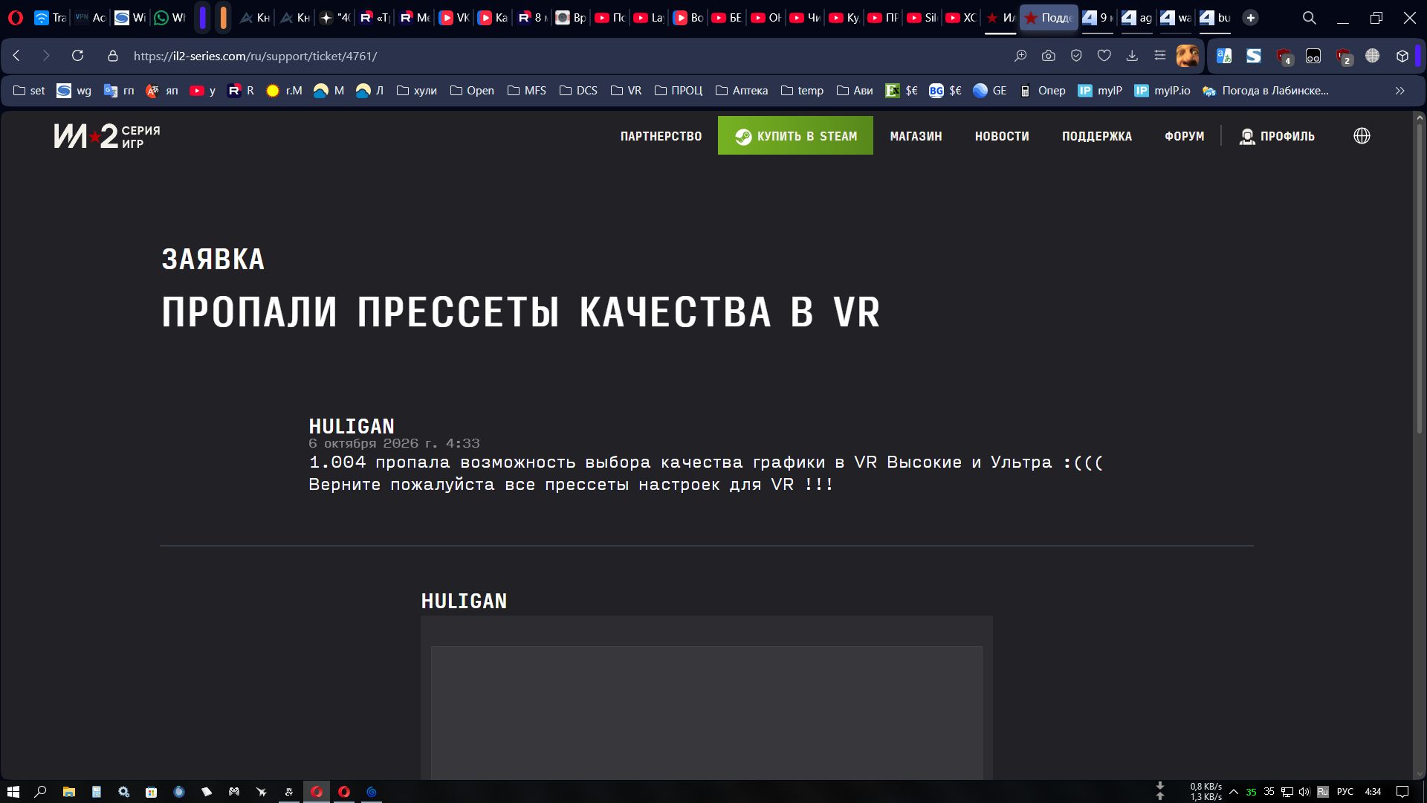Click the page vertical scrollbar
This screenshot has height=803, width=1427.
(x=1419, y=280)
